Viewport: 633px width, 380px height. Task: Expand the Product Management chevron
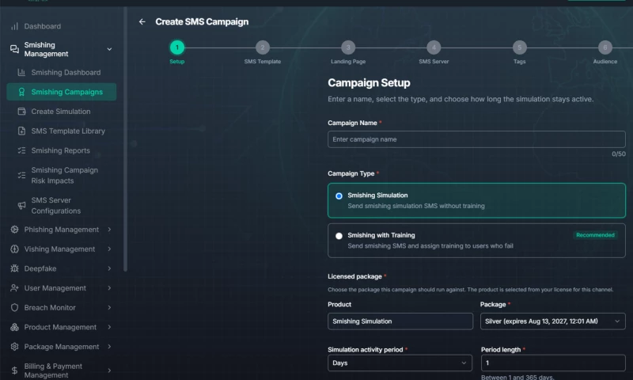109,327
